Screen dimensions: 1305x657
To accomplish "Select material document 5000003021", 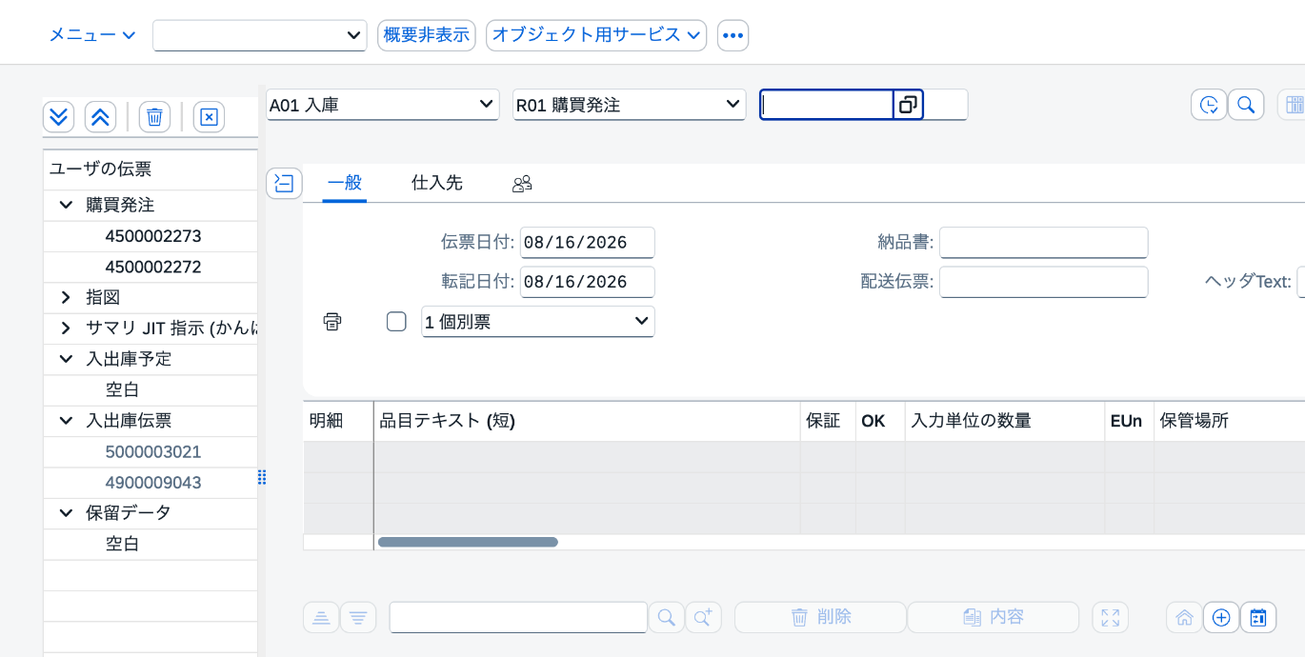I will pyautogui.click(x=153, y=451).
